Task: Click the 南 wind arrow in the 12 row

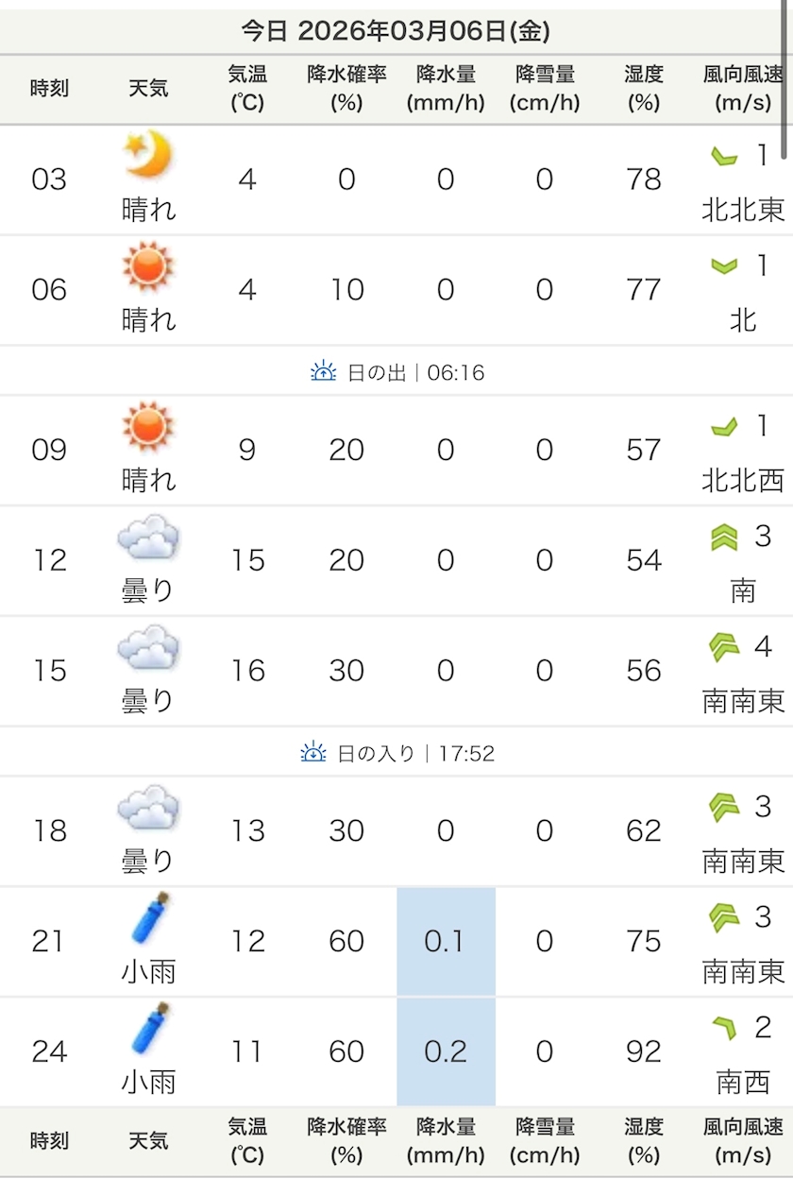Action: [724, 538]
